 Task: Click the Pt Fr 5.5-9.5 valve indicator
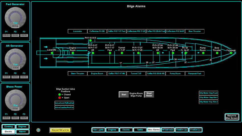91,40
